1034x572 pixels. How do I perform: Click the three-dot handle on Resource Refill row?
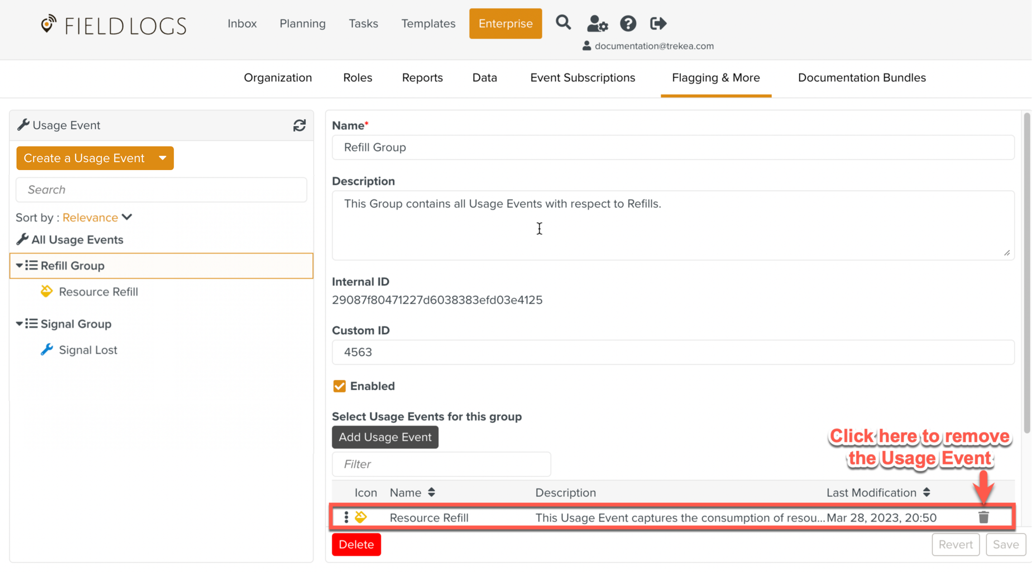click(x=346, y=517)
